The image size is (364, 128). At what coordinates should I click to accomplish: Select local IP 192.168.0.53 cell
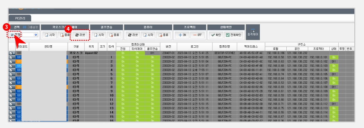(276, 83)
